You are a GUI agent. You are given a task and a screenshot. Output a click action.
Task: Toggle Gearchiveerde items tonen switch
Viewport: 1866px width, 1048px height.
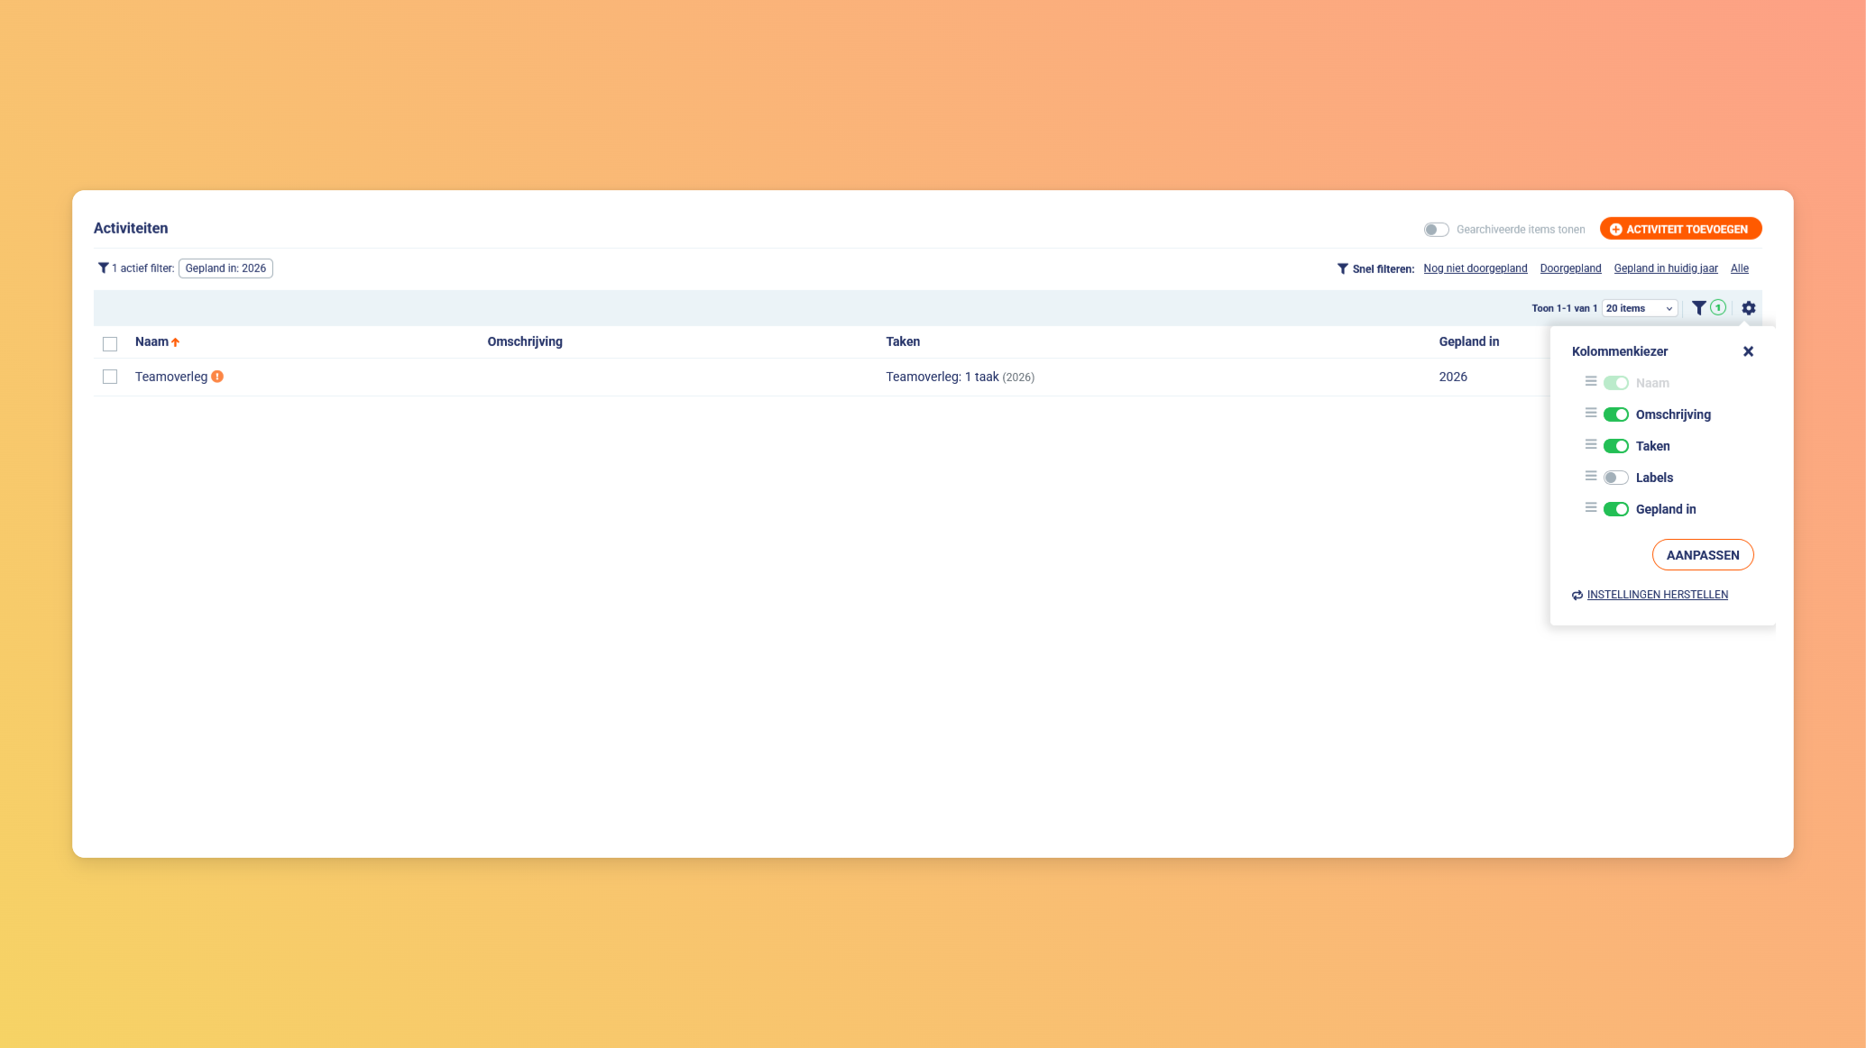coord(1436,230)
